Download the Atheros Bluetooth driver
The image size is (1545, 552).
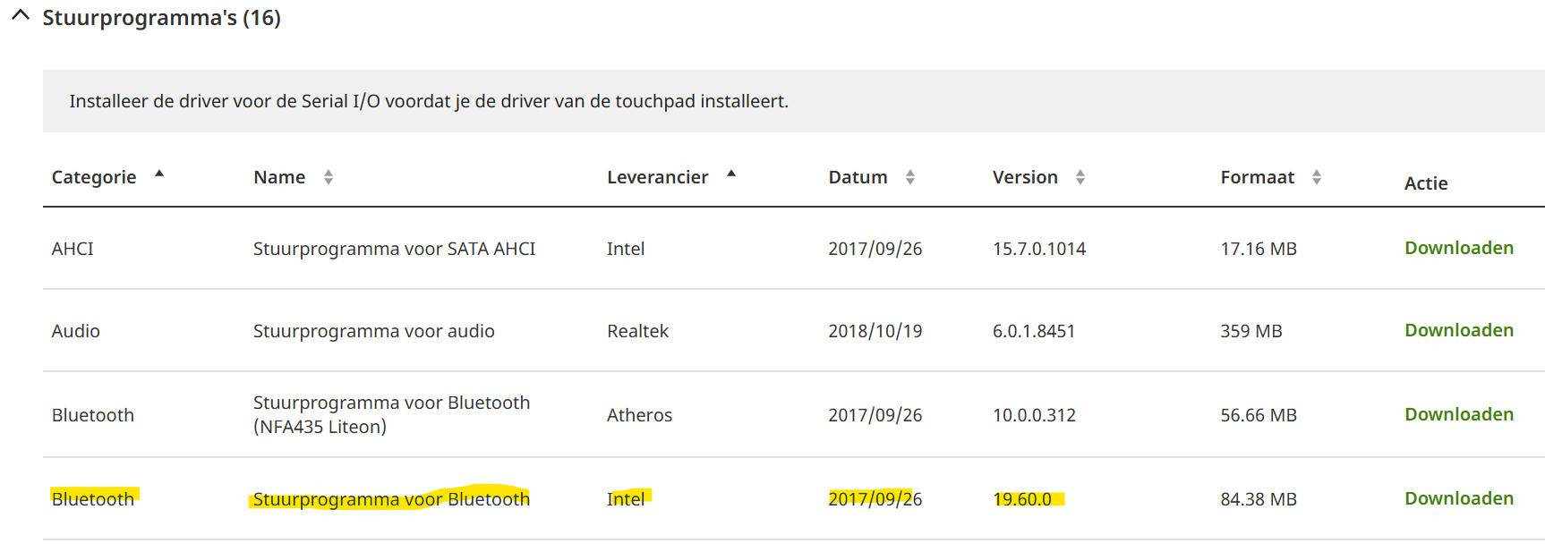1458,414
